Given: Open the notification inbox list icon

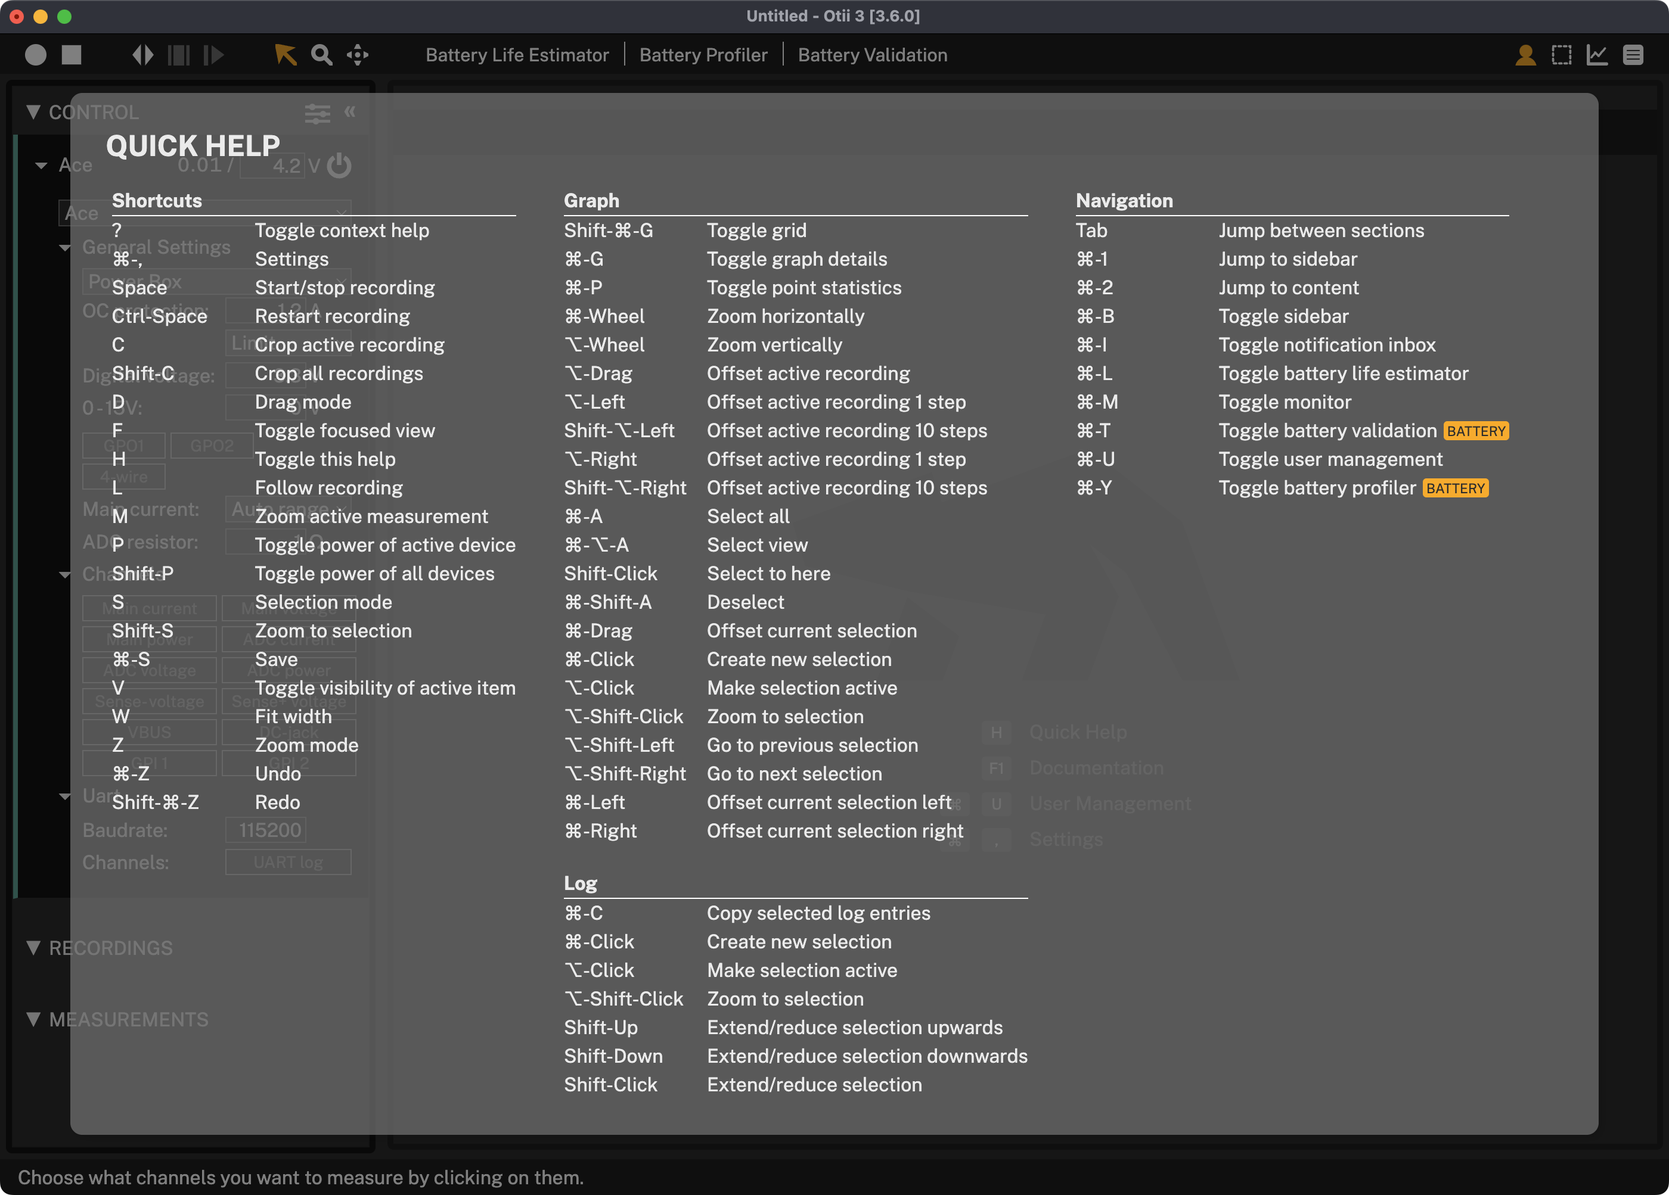Looking at the screenshot, I should pyautogui.click(x=1633, y=55).
